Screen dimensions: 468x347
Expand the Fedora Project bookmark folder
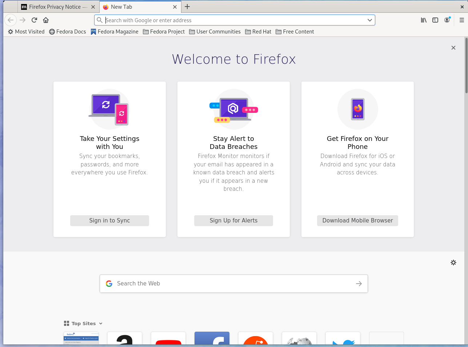click(x=164, y=32)
